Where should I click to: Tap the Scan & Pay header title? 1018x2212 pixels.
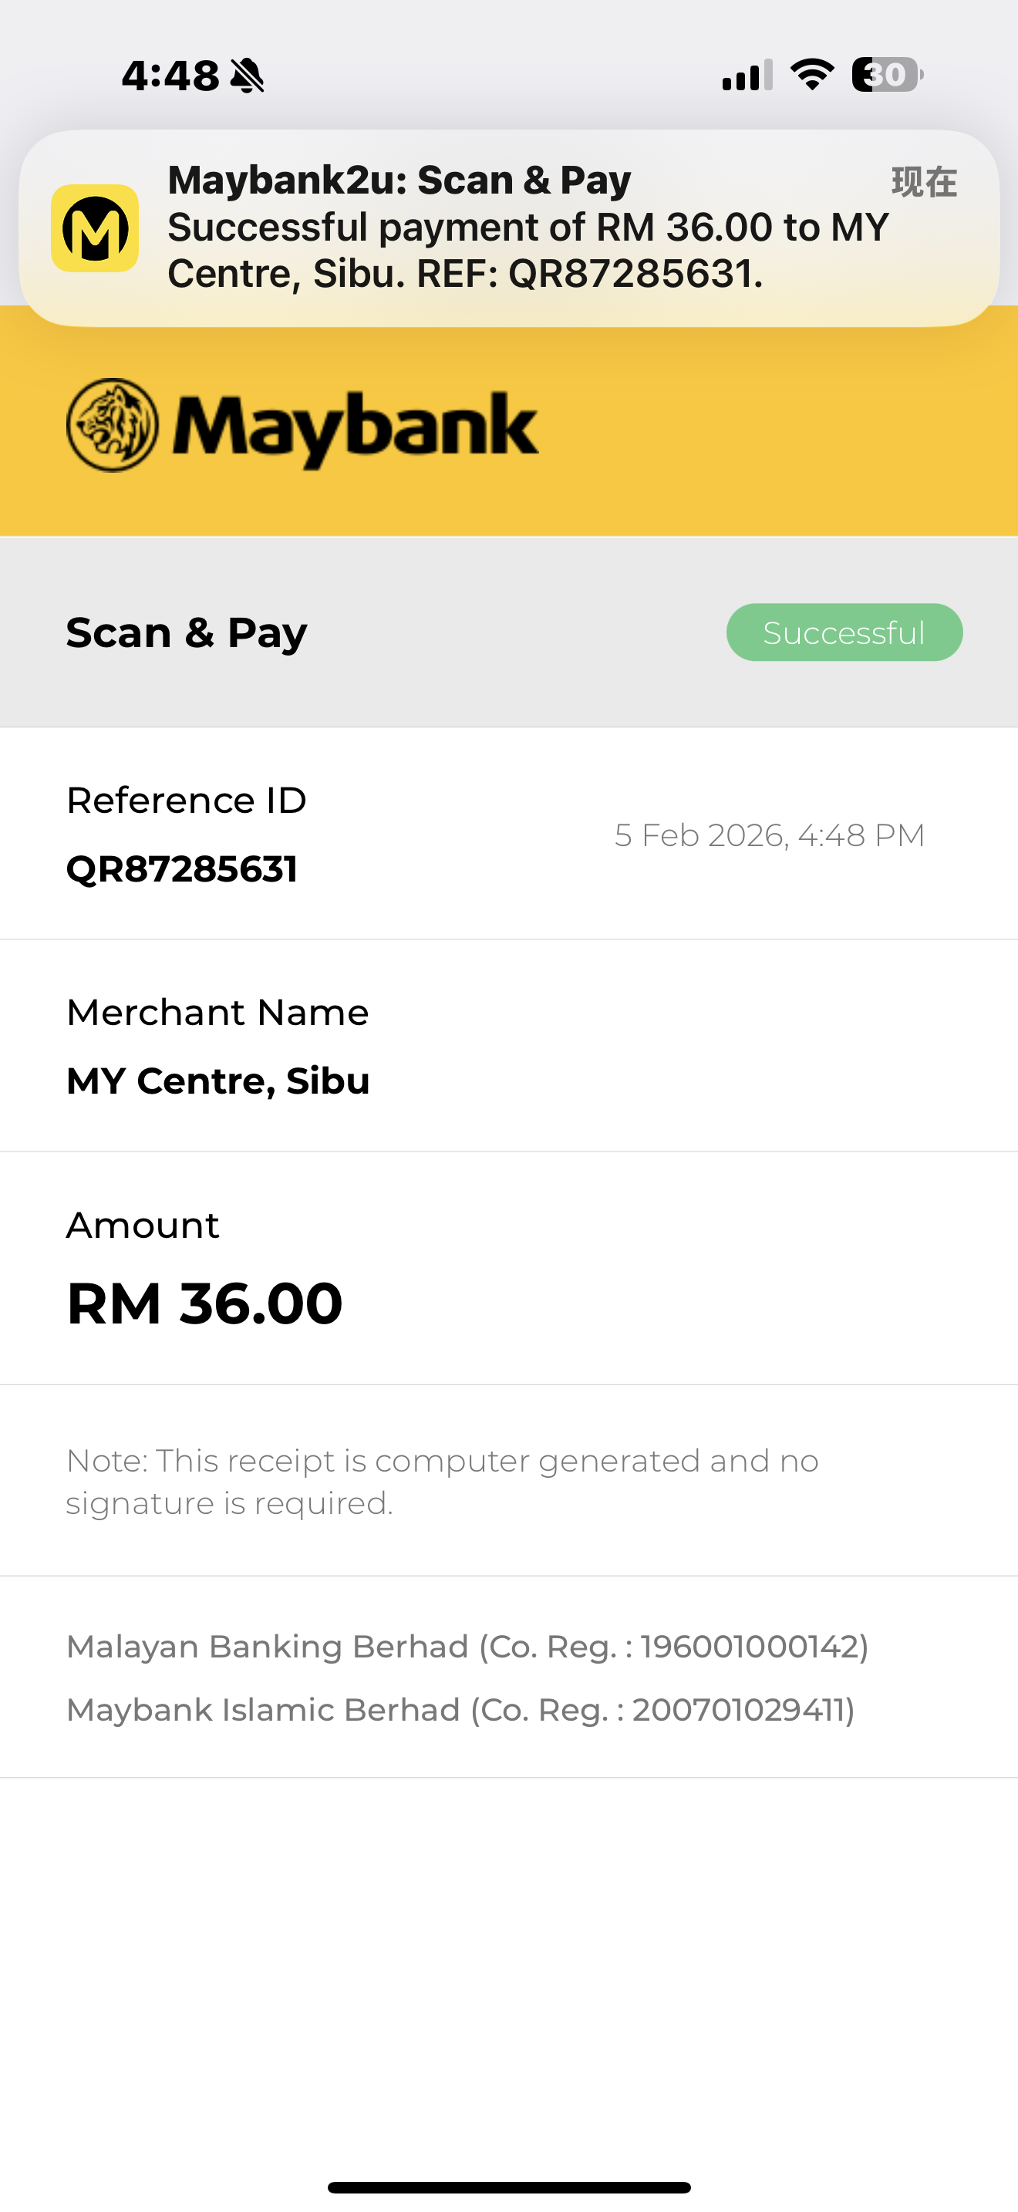click(187, 633)
